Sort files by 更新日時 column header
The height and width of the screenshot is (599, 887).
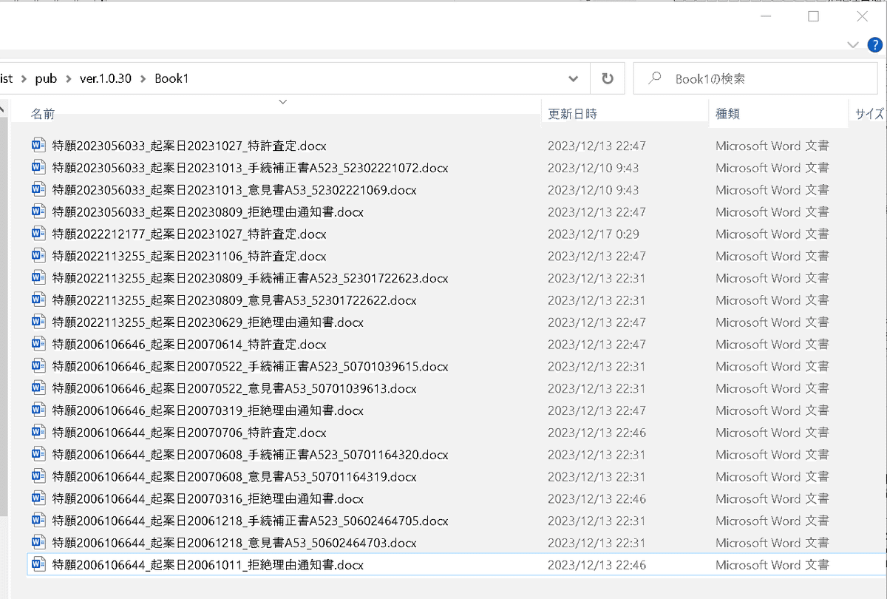[x=572, y=114]
